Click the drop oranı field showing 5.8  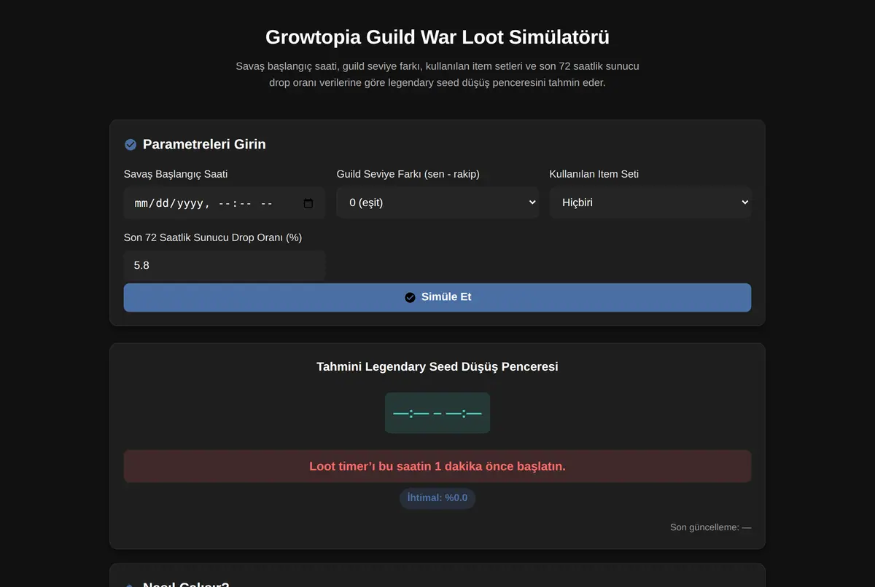pyautogui.click(x=225, y=266)
